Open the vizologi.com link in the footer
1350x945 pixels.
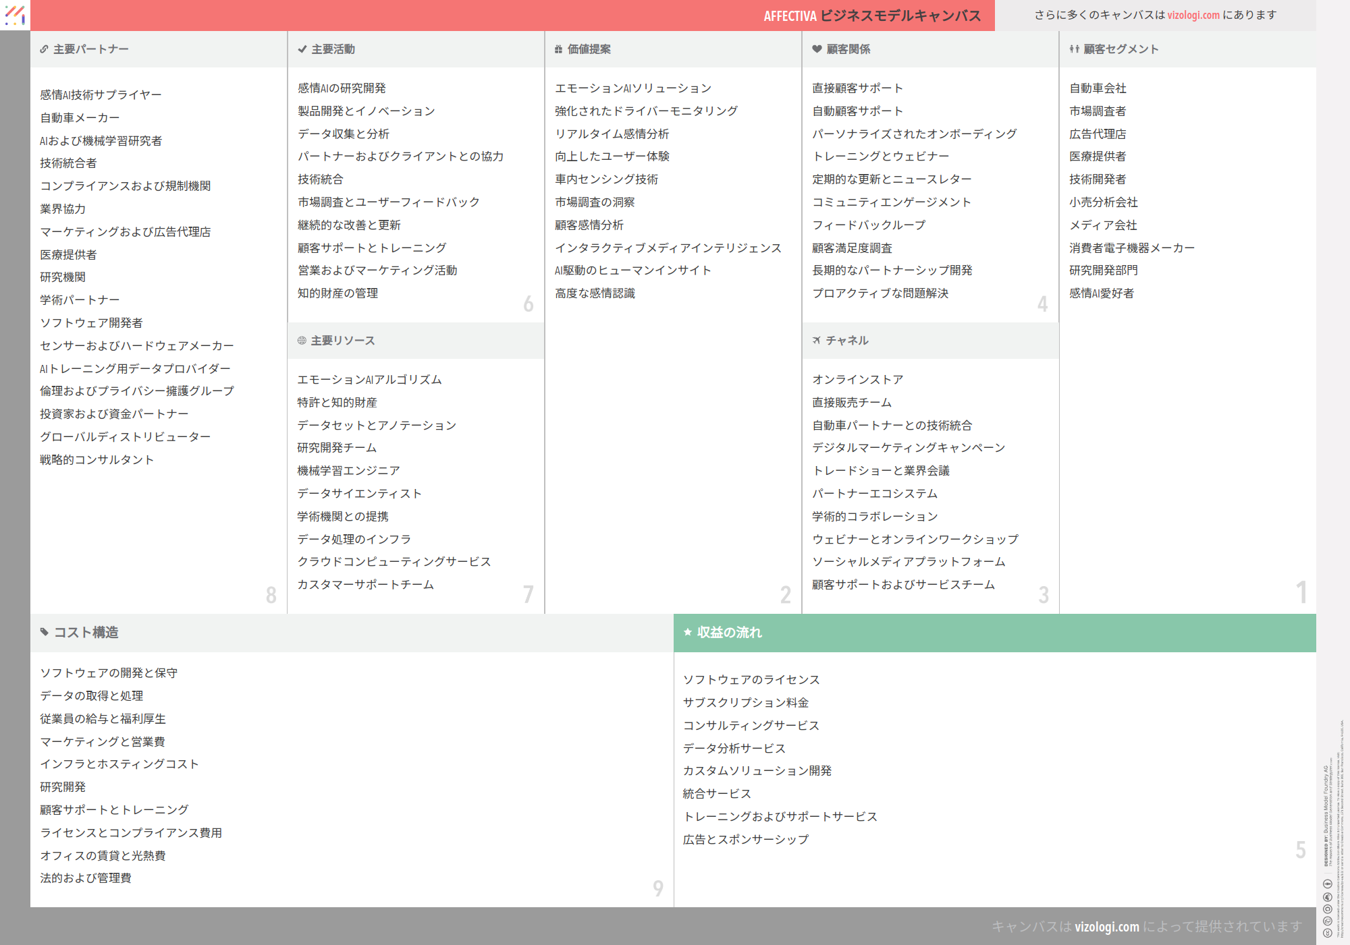1106,927
